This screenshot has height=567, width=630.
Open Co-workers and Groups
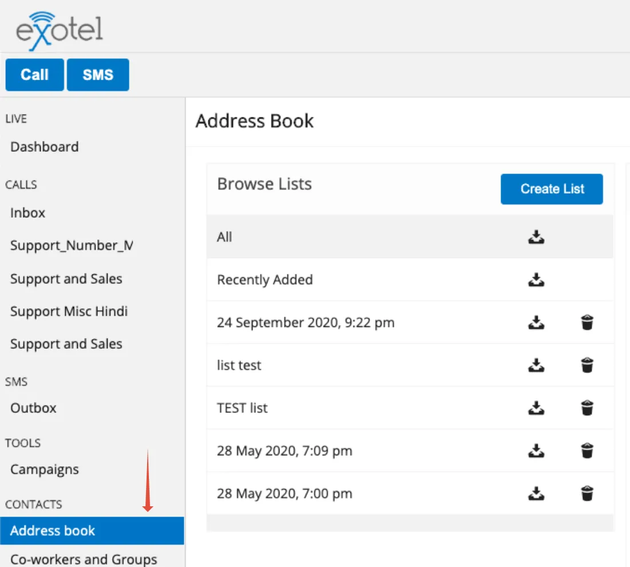click(x=84, y=560)
